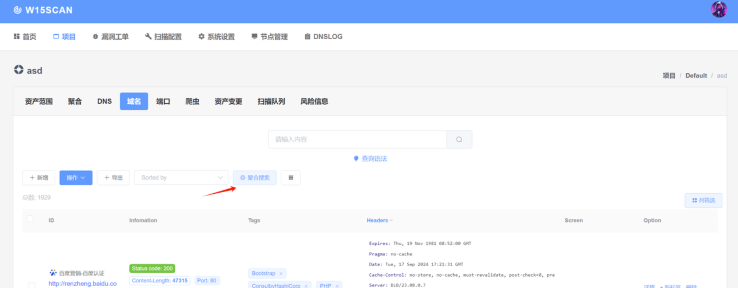Open 系统设置 menu
Image resolution: width=738 pixels, height=288 pixels.
pyautogui.click(x=216, y=37)
